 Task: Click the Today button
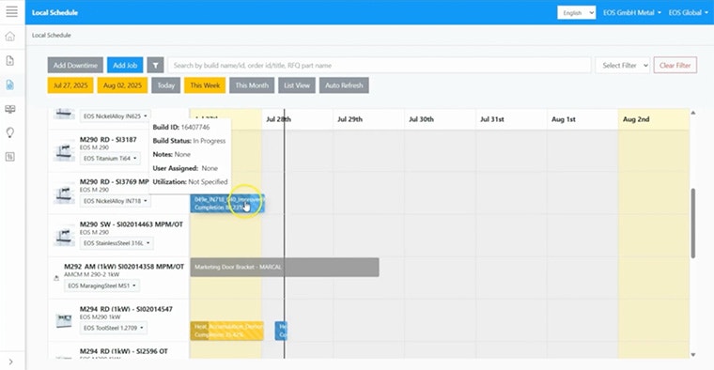tap(165, 85)
